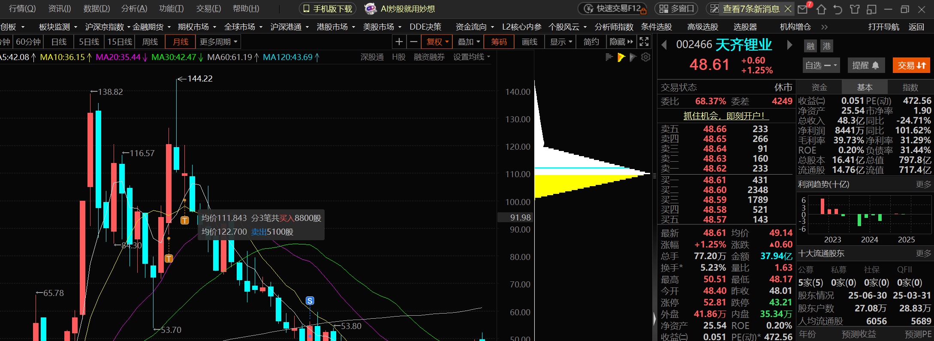Select 月线 monthly period

pos(181,42)
